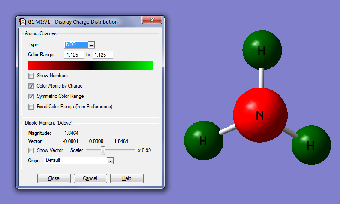Screen dimensions: 340x204
Task: Enable the Show Numbers checkbox
Action: [31, 76]
